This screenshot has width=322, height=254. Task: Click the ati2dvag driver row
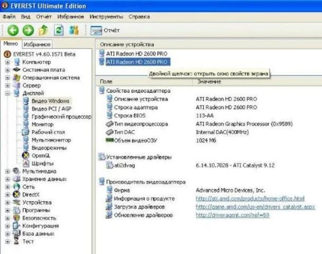click(124, 166)
